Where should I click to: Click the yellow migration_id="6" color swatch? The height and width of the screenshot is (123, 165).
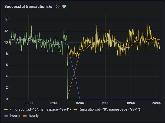click(75, 109)
